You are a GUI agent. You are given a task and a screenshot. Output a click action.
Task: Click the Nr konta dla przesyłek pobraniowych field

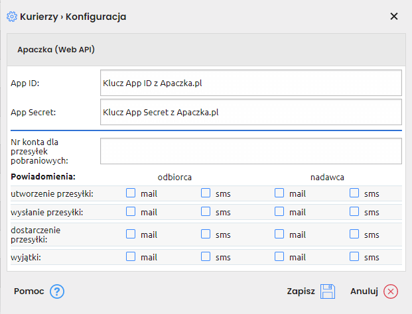[251, 150]
